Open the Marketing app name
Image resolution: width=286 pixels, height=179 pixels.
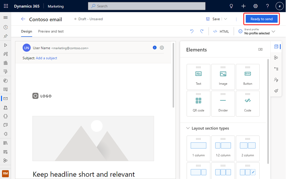click(x=56, y=6)
